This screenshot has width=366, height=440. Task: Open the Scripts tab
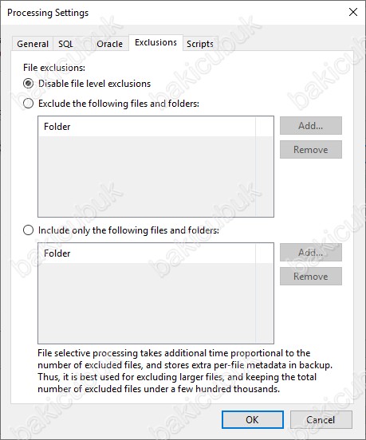200,44
